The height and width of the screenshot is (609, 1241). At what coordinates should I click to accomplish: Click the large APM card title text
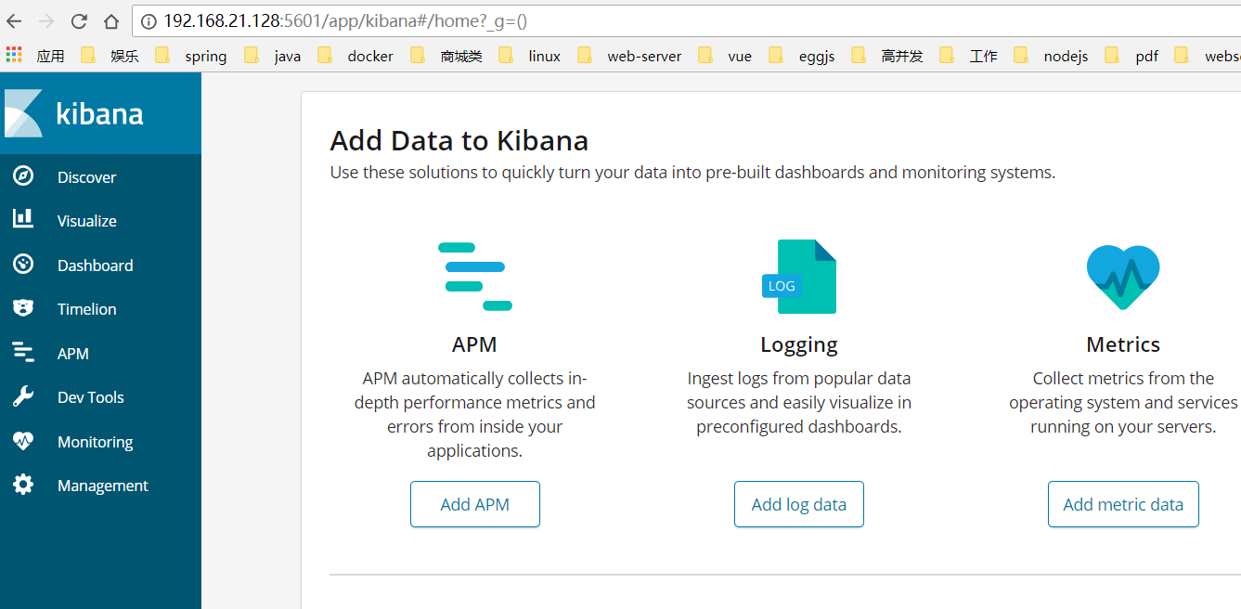pyautogui.click(x=474, y=344)
